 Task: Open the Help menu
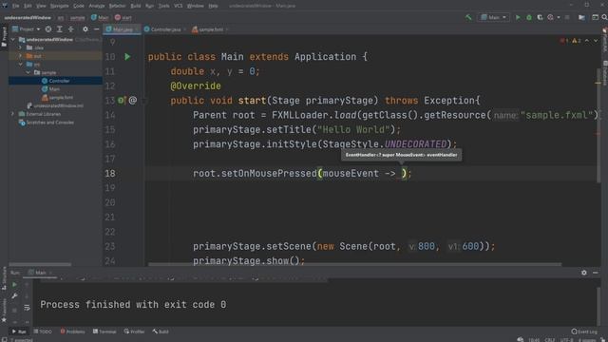click(x=213, y=6)
